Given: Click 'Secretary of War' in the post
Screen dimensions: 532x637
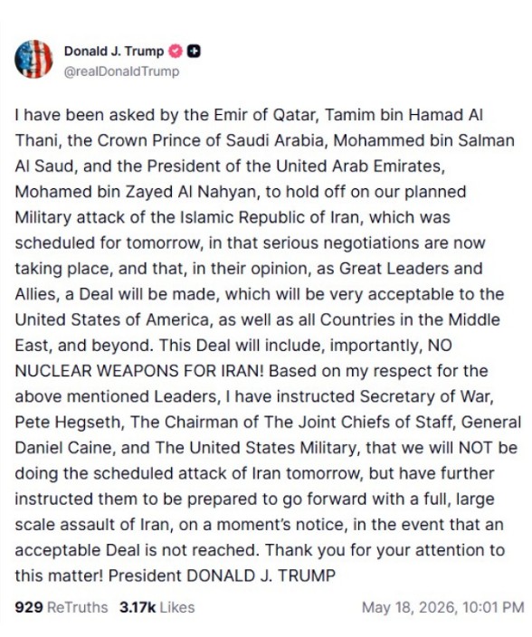Looking at the screenshot, I should point(424,396).
